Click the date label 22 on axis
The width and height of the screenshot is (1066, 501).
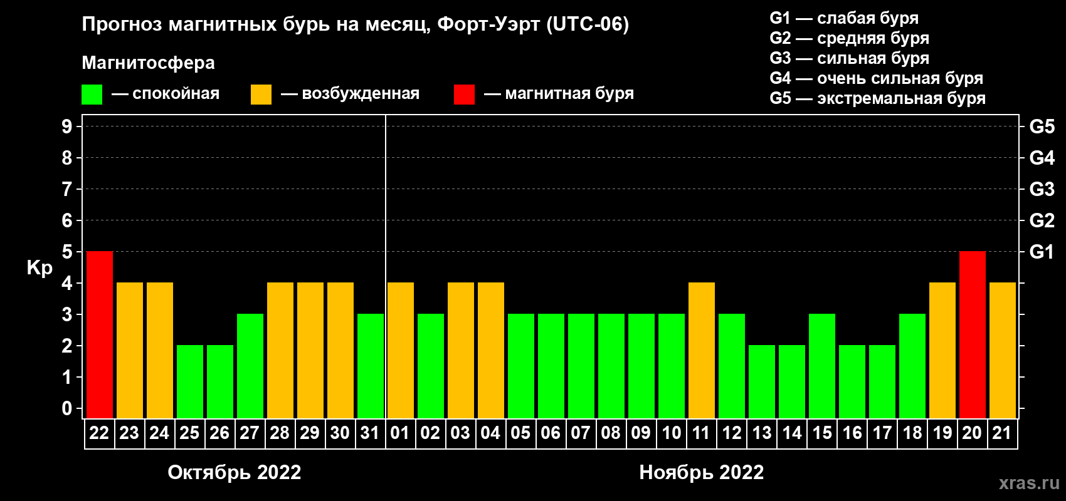(x=99, y=433)
